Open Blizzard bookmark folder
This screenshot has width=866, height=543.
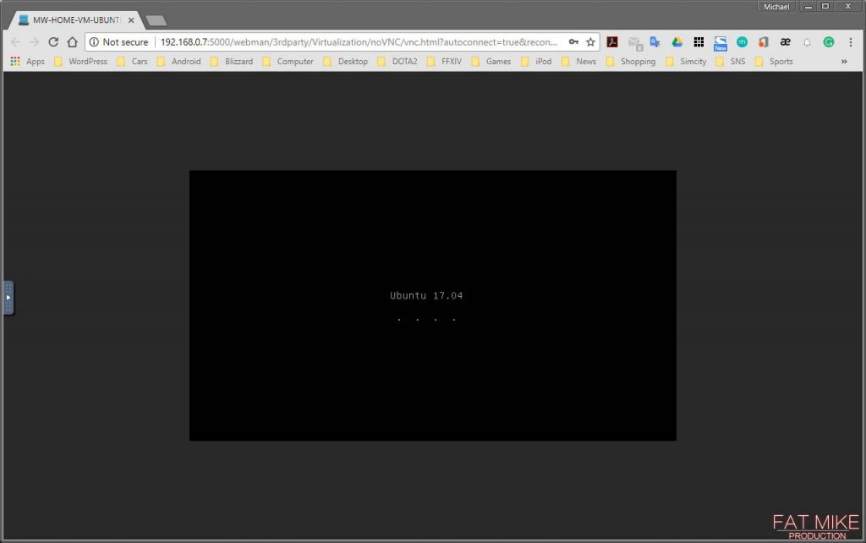(232, 61)
